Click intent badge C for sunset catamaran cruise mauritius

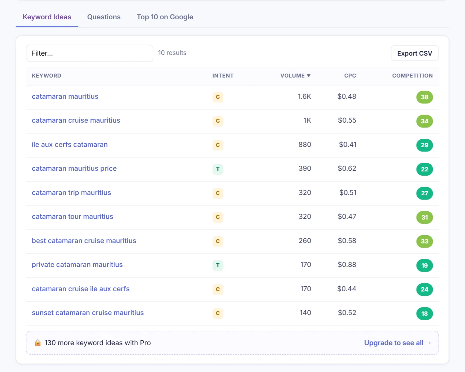218,313
